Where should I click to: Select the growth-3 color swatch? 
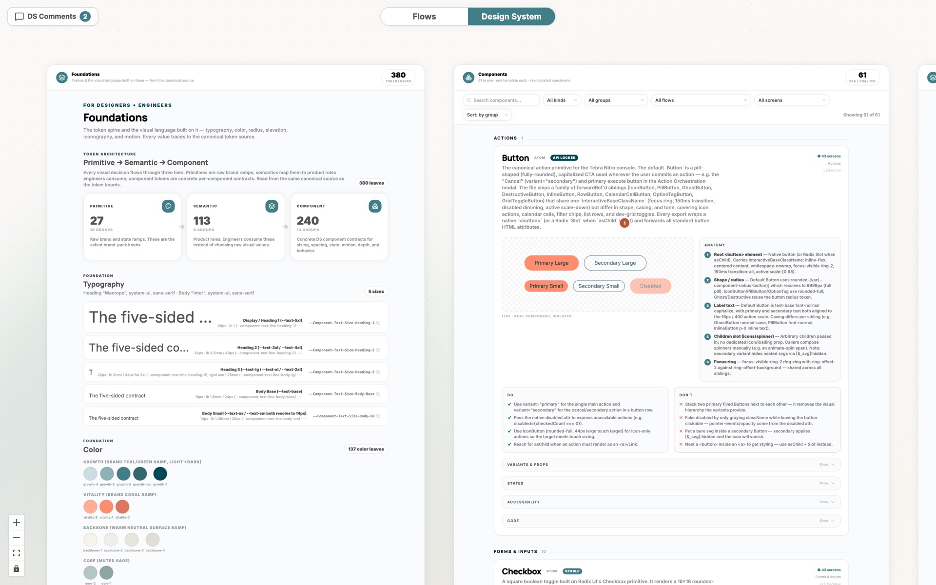(107, 473)
